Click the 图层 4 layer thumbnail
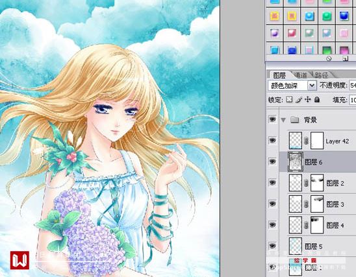The width and height of the screenshot is (356, 277). coord(296,225)
